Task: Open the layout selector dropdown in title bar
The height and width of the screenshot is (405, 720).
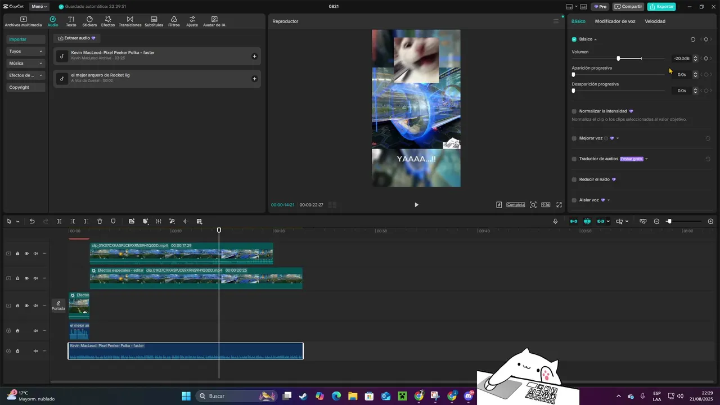Action: coord(571,7)
